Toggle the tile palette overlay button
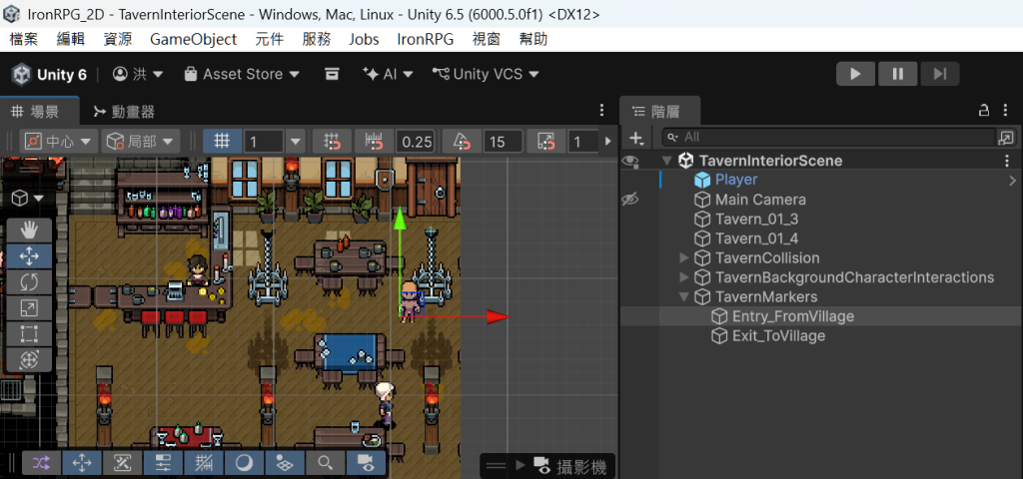 [285, 463]
